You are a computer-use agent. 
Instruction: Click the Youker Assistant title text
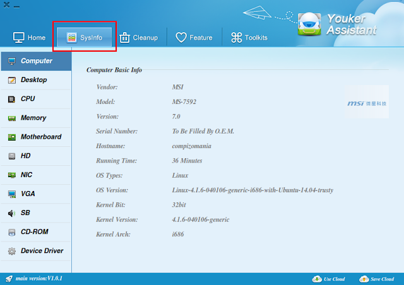pos(352,25)
